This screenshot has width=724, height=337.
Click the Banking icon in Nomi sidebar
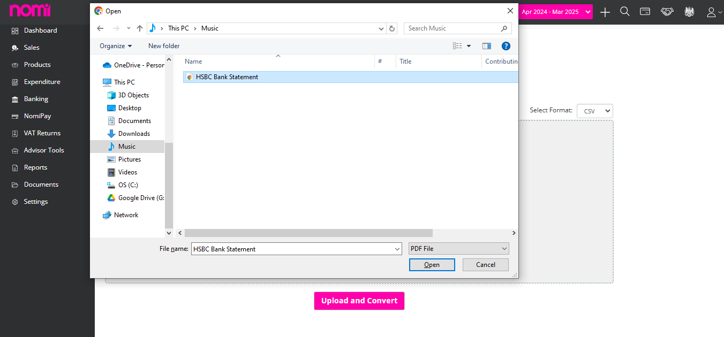click(14, 99)
